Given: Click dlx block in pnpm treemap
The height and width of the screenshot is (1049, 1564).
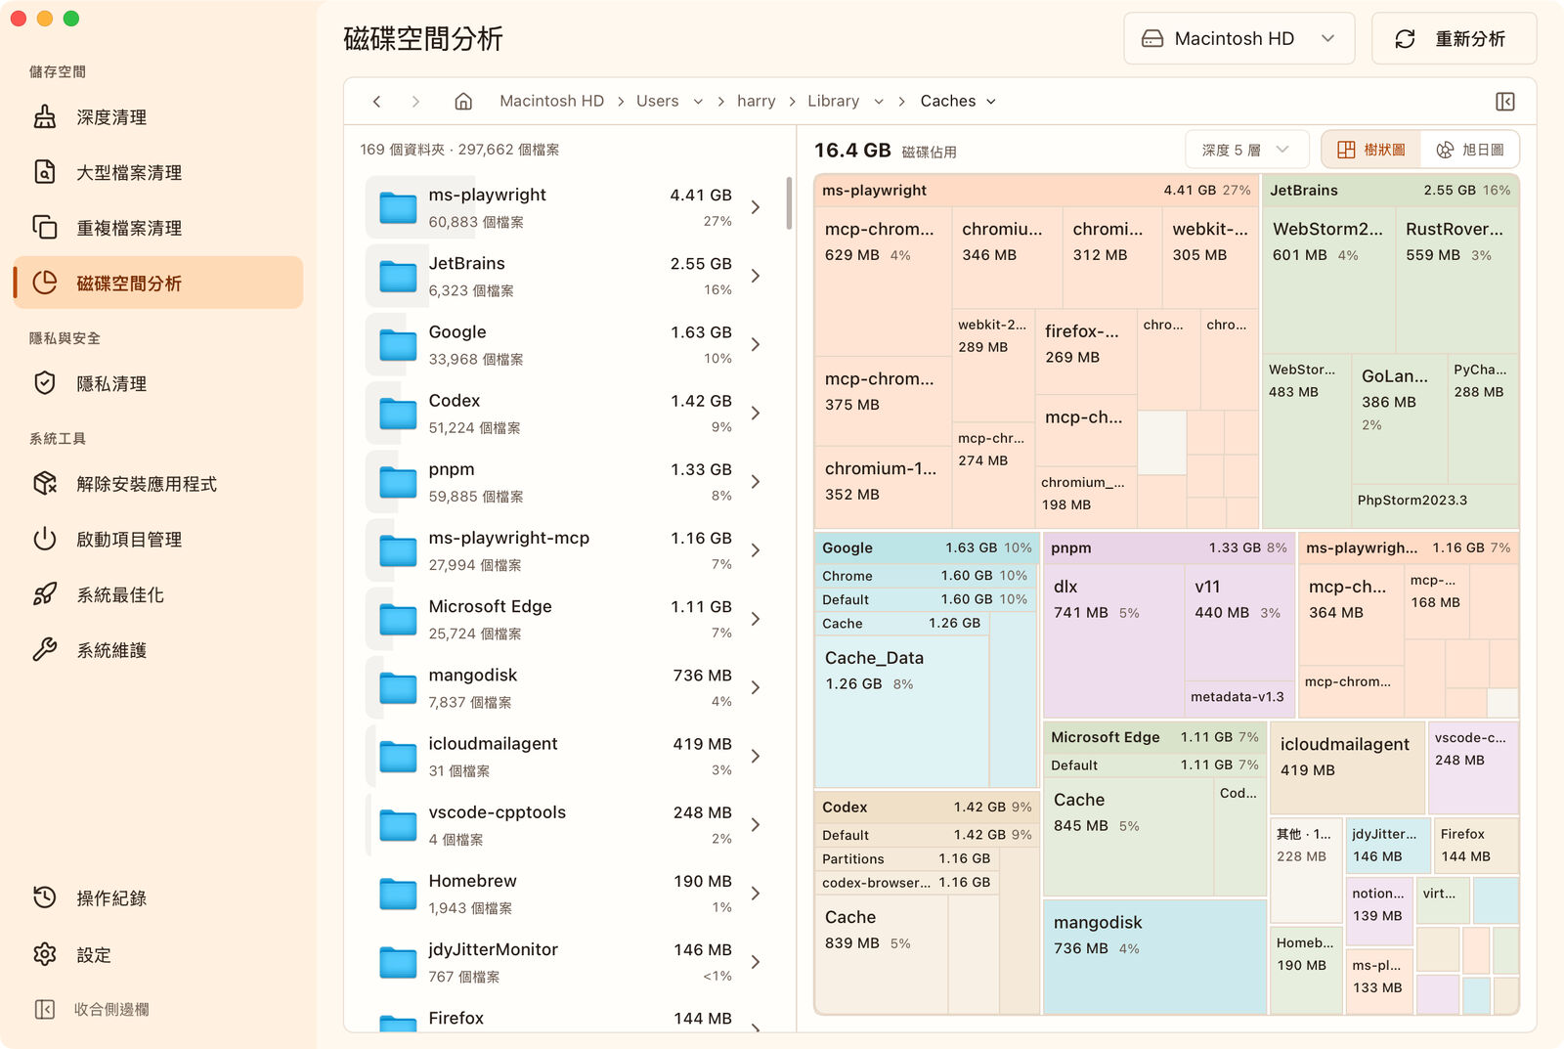Looking at the screenshot, I should coord(1114,641).
